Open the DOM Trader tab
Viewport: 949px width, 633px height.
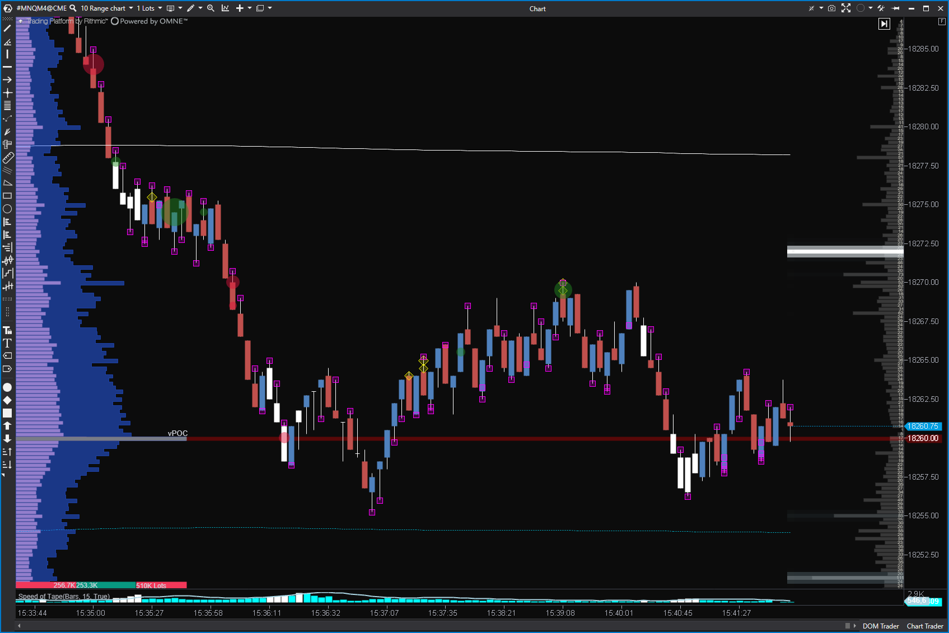(880, 626)
